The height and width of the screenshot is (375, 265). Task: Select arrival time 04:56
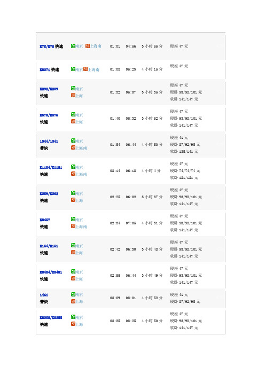(131, 46)
